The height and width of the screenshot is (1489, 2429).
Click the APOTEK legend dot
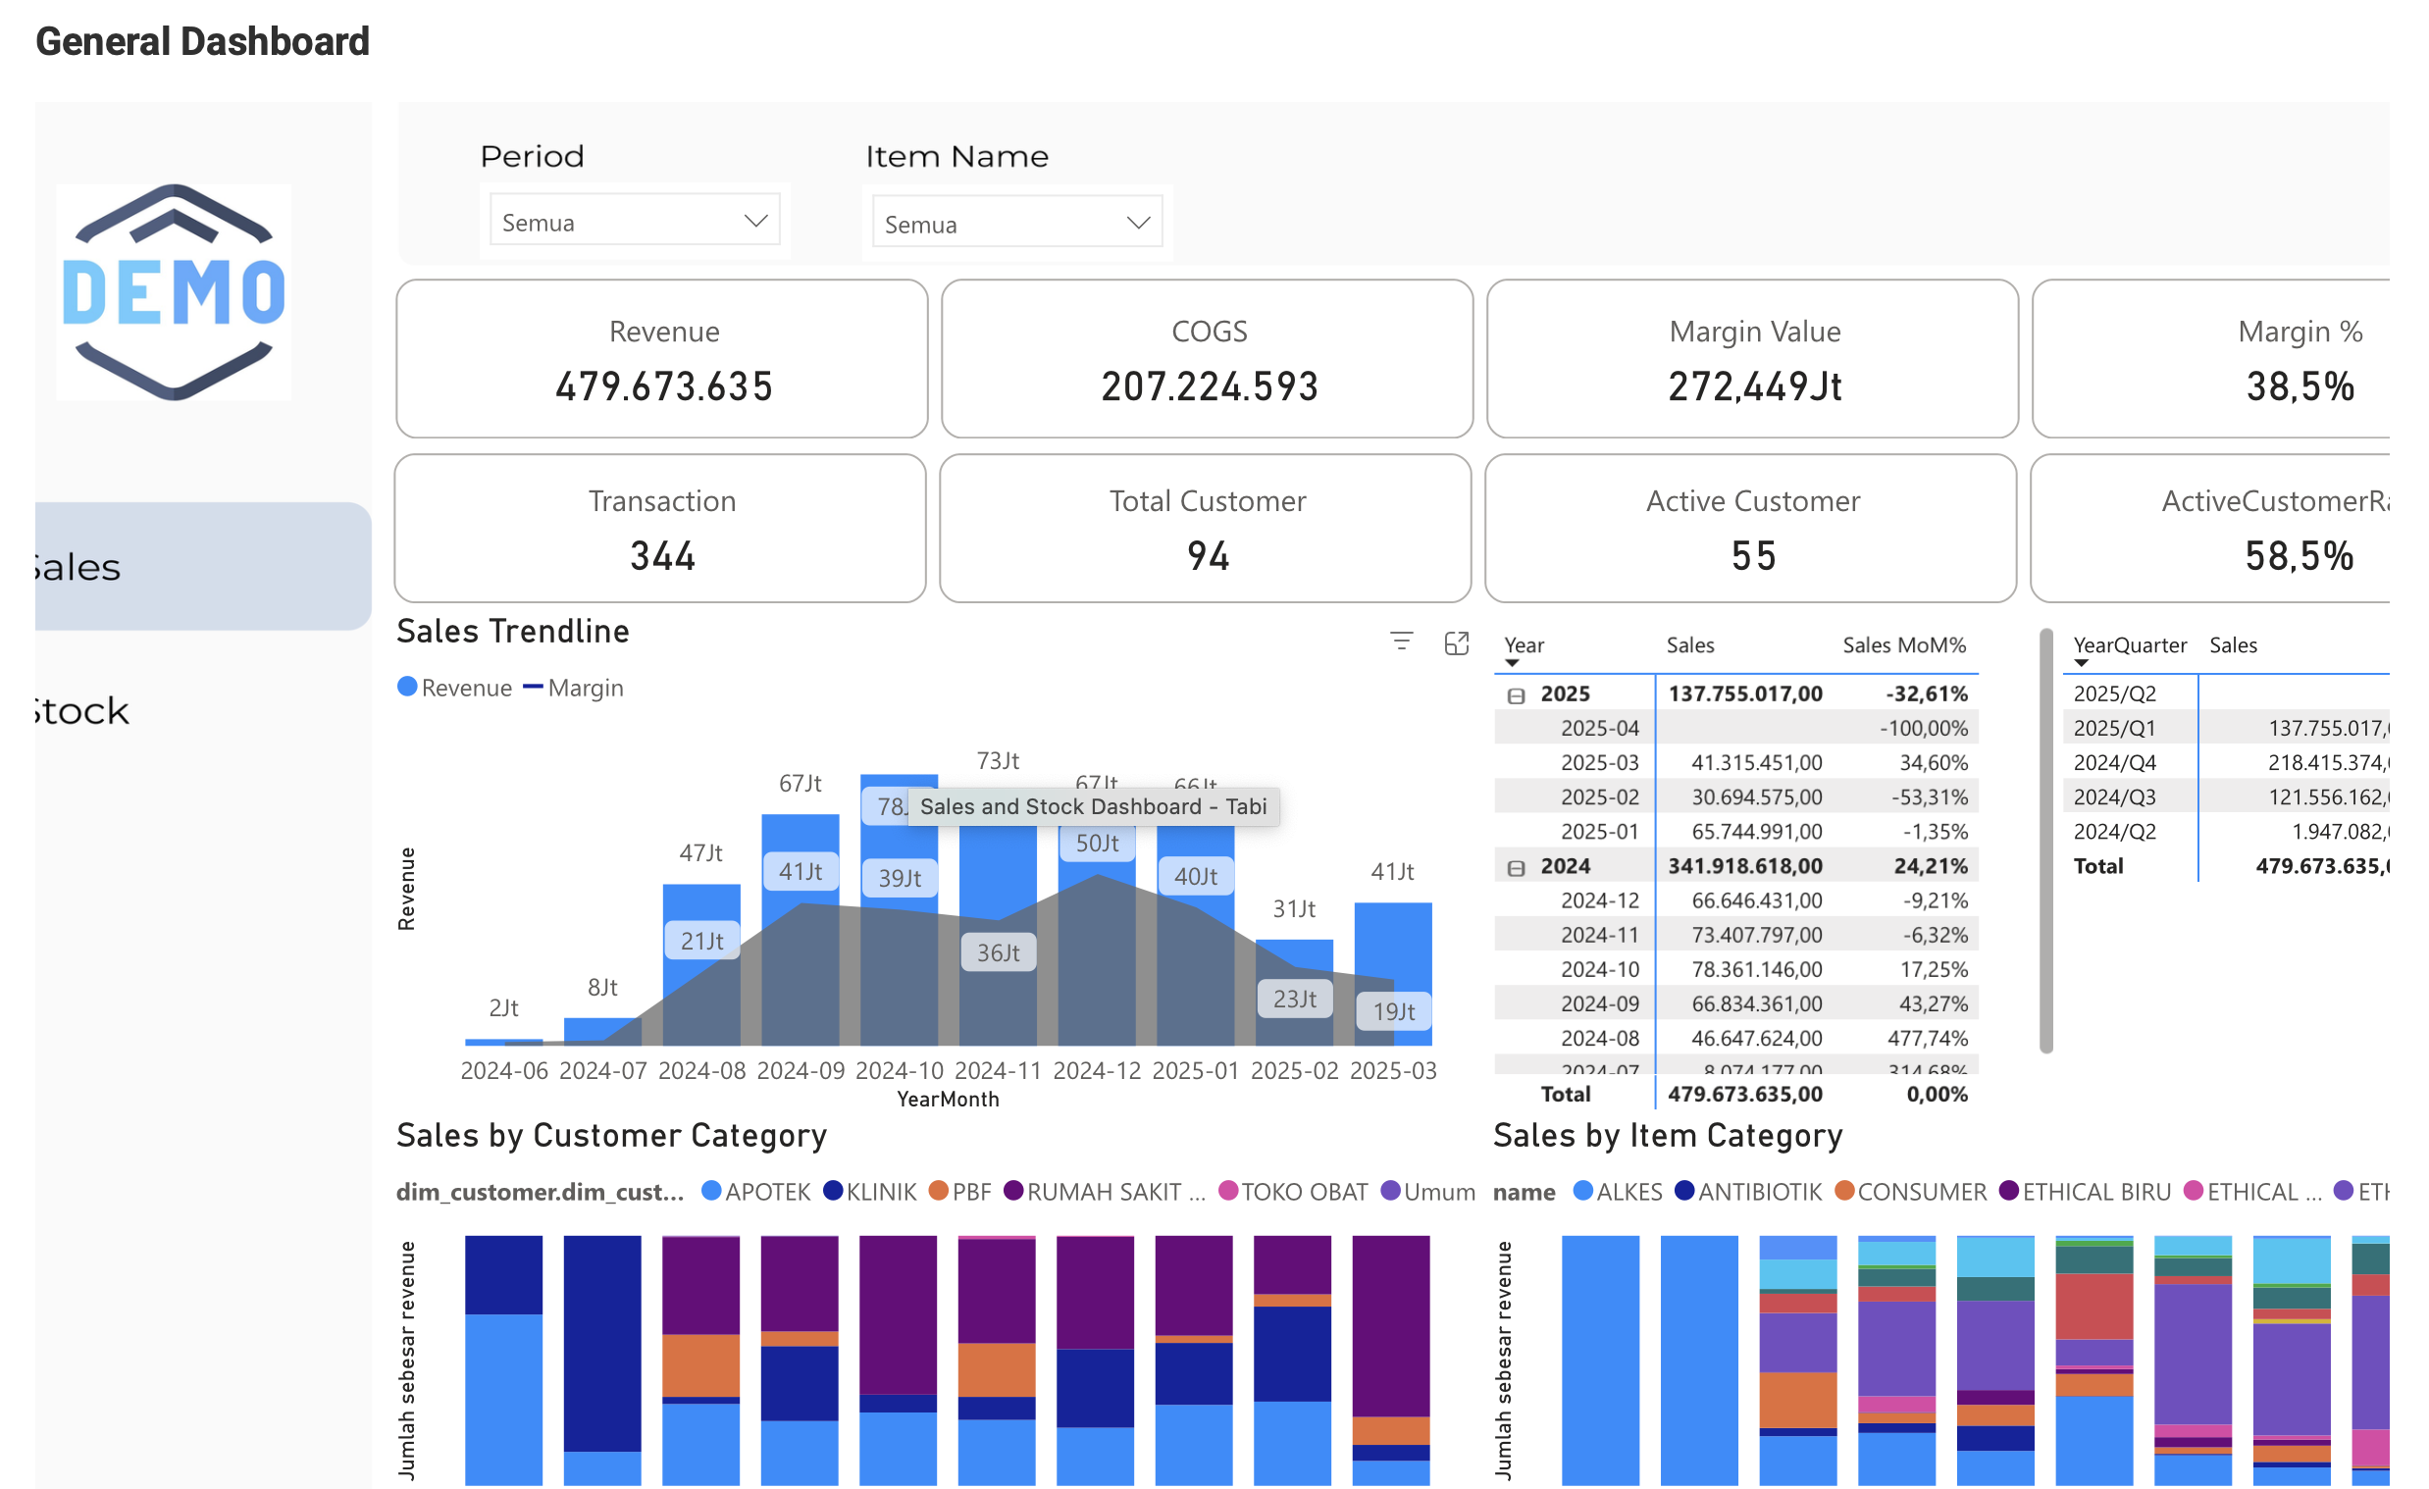(711, 1191)
